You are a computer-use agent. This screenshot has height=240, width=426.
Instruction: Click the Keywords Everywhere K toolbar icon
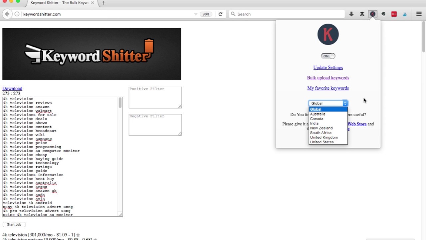coord(373,14)
